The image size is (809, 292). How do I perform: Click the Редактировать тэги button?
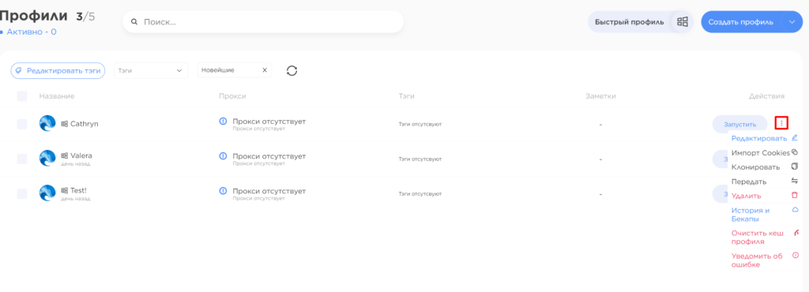click(x=58, y=70)
